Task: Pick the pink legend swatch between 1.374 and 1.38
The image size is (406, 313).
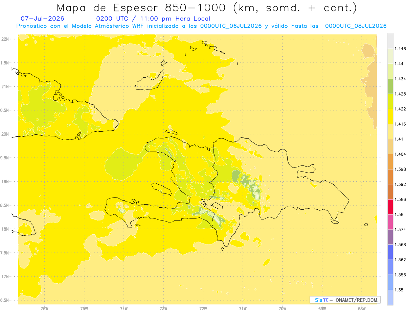Action: [390, 222]
